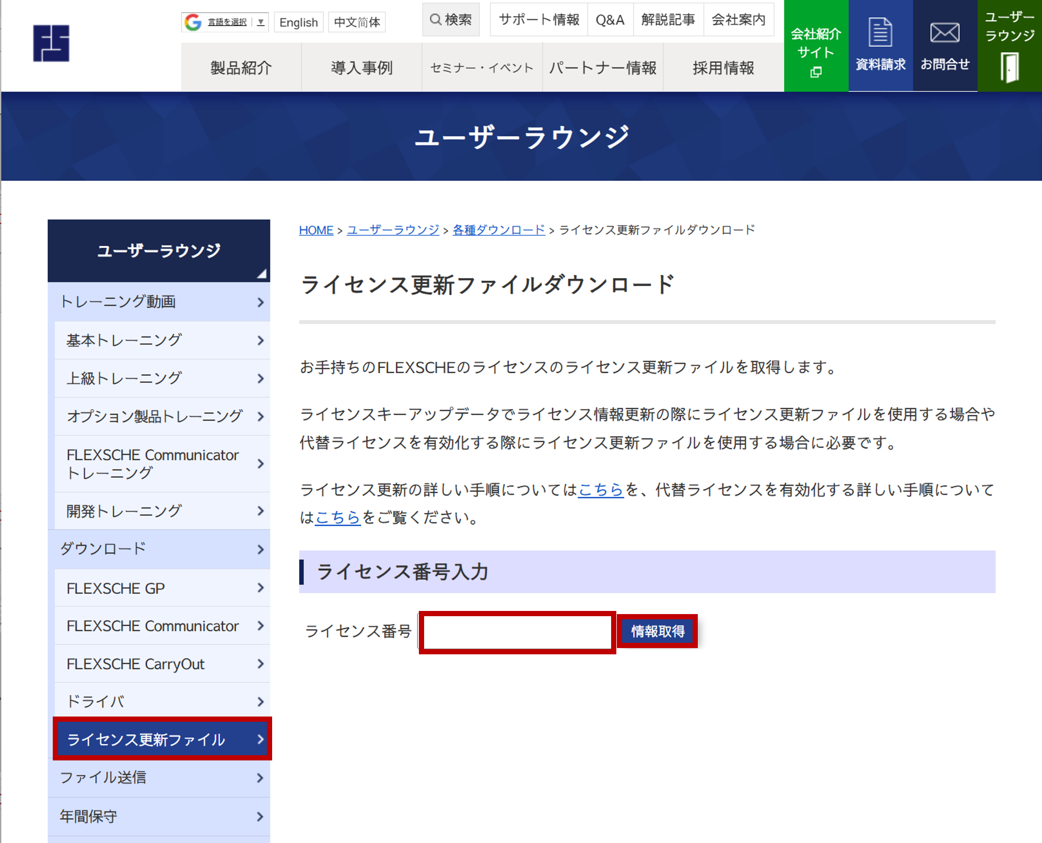This screenshot has width=1042, height=843.
Task: Click the FLEXSCHE logo icon
Action: (51, 43)
